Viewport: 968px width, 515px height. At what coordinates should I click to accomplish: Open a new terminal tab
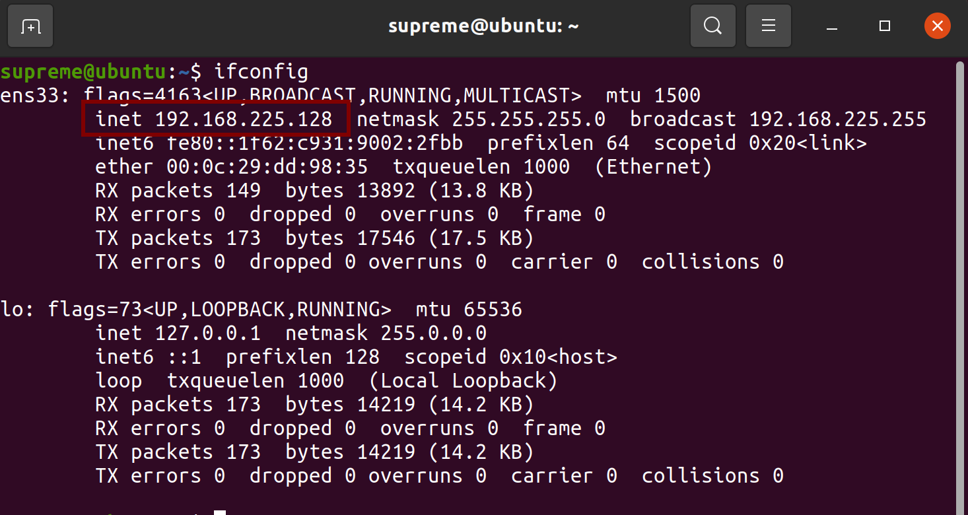[x=30, y=26]
